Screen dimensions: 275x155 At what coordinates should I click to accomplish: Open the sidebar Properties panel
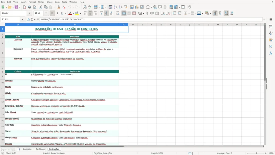click(271, 26)
